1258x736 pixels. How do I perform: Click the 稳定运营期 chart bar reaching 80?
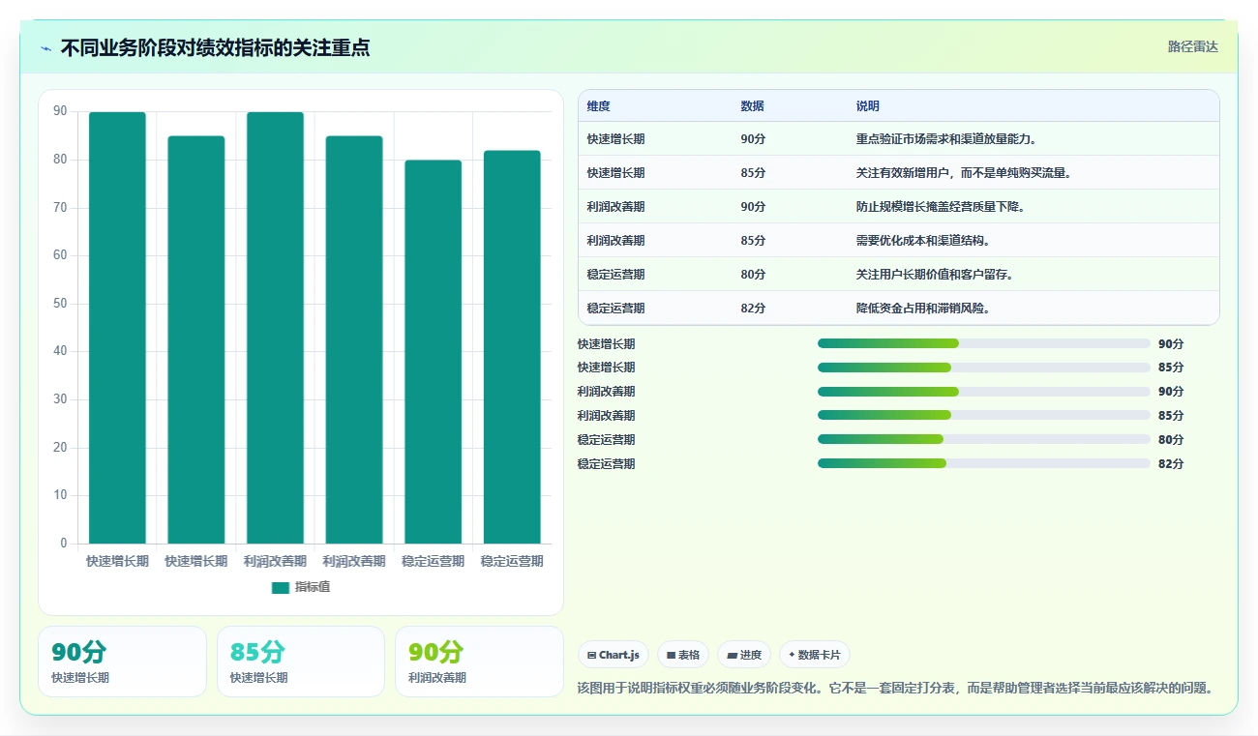(433, 352)
